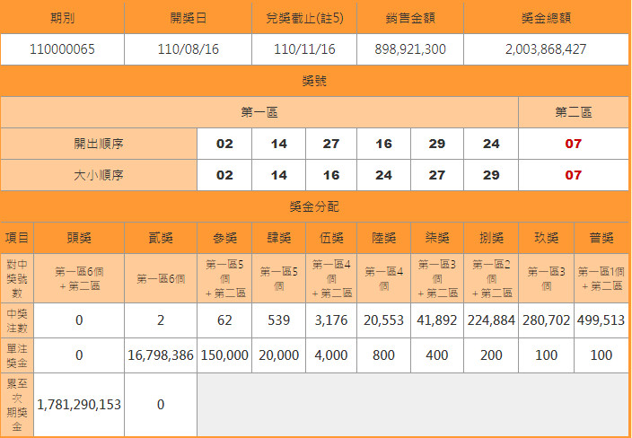Click the red 07 in 開出順序 row
The image size is (632, 438).
[x=574, y=144]
